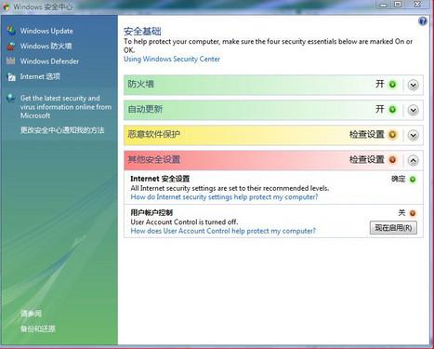This screenshot has width=434, height=349.
Task: Minimize the Windows 安全中心 window
Action: click(x=384, y=5)
